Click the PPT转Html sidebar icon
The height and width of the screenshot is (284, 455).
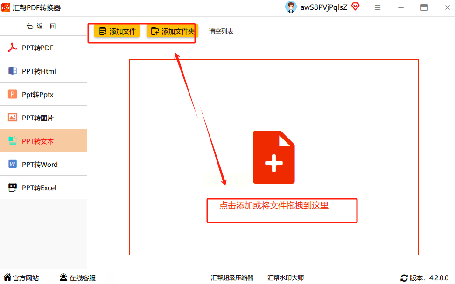pos(13,71)
